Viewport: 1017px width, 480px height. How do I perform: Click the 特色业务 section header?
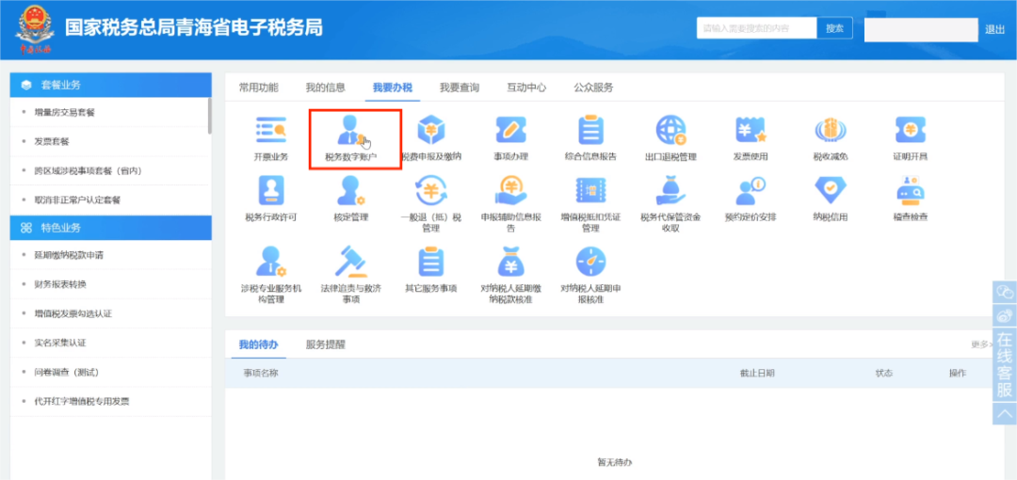111,228
